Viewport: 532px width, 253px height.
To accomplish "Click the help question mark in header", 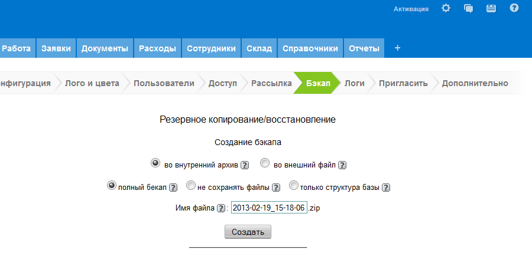I will pos(514,8).
